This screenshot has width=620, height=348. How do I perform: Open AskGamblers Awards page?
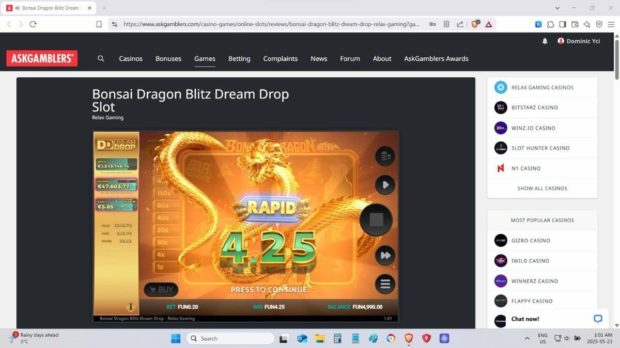(x=436, y=58)
